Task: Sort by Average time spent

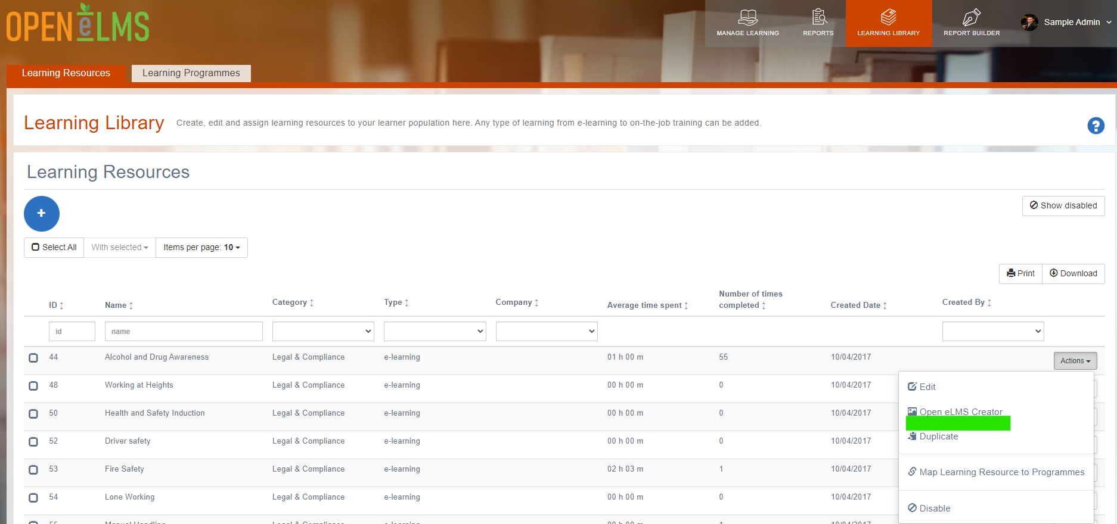Action: click(648, 305)
